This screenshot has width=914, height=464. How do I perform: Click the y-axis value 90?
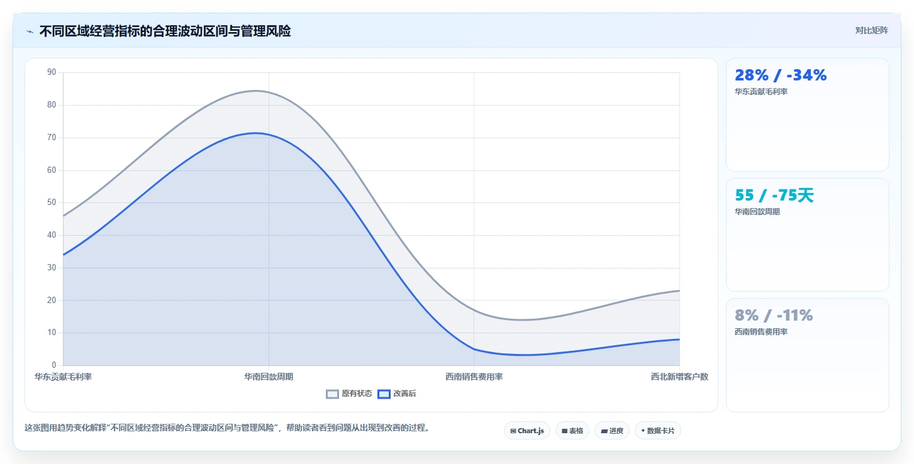click(x=52, y=72)
